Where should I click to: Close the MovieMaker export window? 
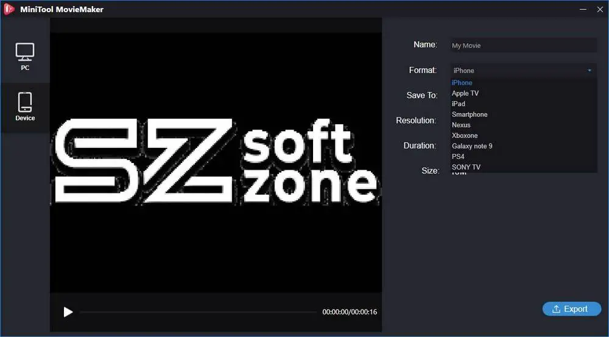600,9
